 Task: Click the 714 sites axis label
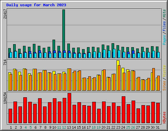5,62
